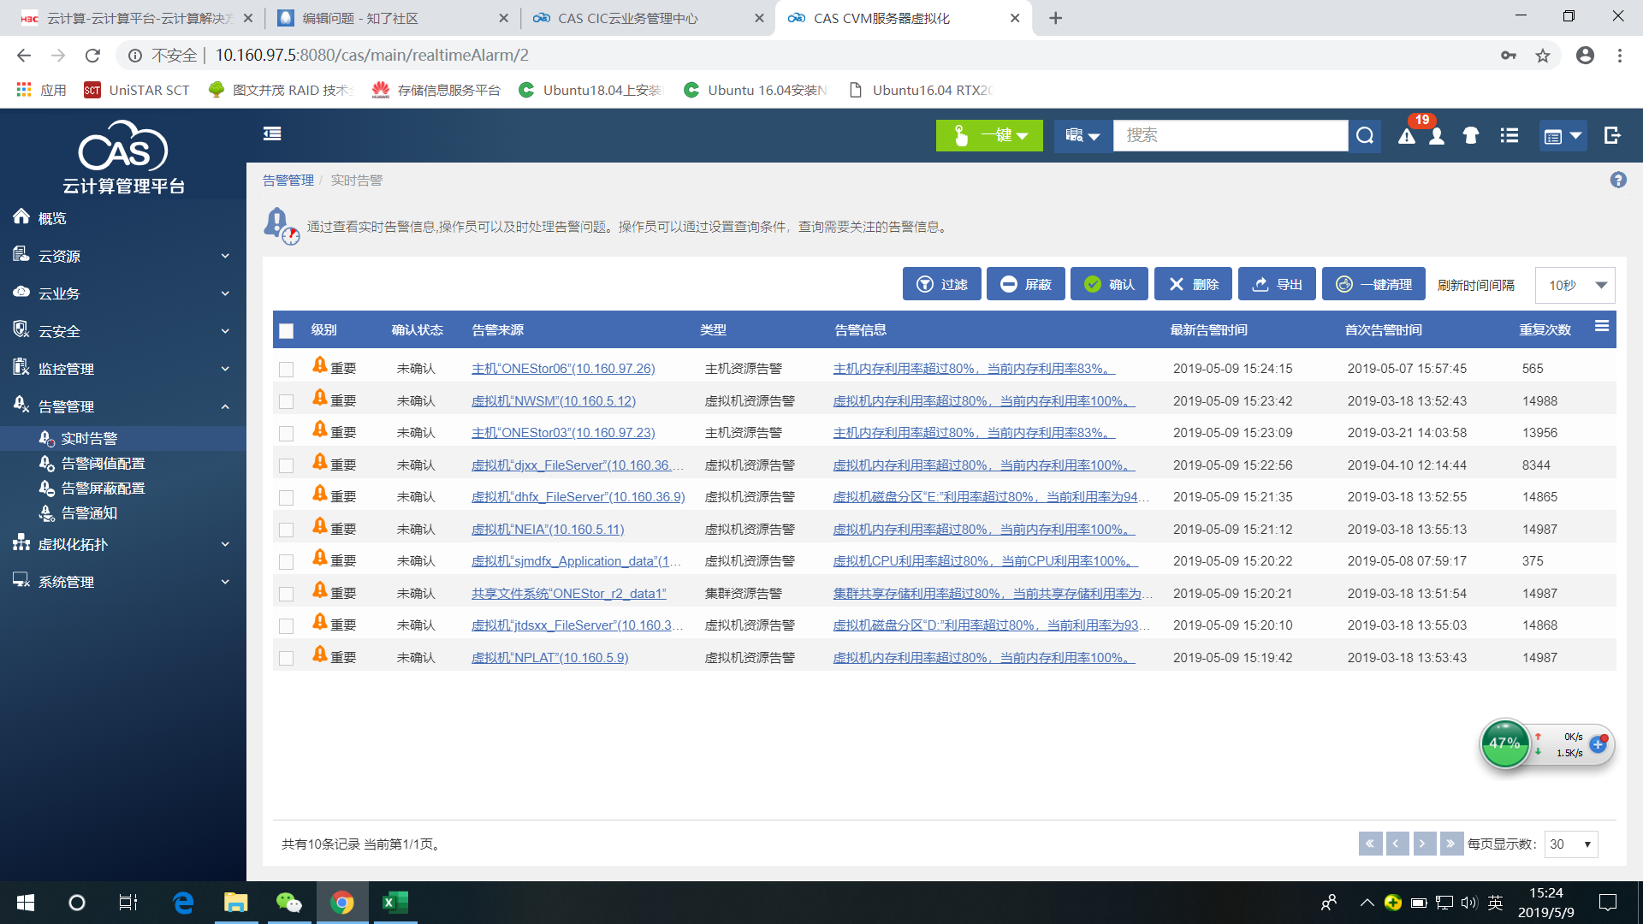Open the 每页显示数 page size dropdown

1571,844
